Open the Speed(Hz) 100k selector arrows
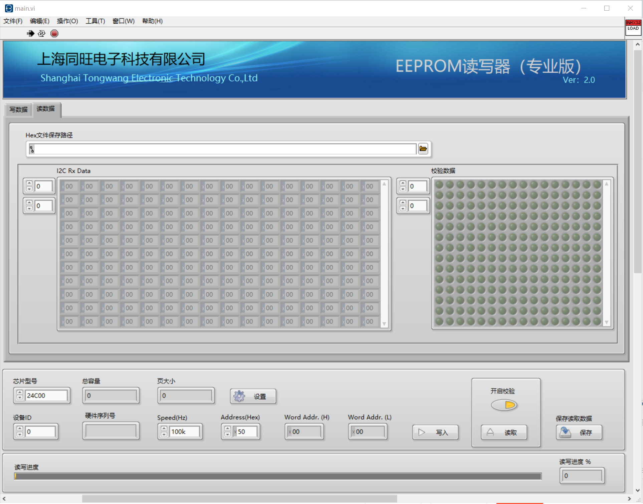Viewport: 643px width, 504px height. pyautogui.click(x=164, y=432)
